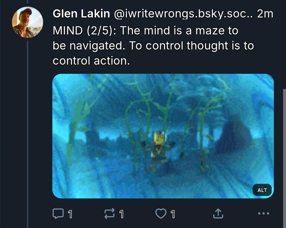This screenshot has width=286, height=228.
Task: Click the 2m post timestamp
Action: [x=264, y=14]
